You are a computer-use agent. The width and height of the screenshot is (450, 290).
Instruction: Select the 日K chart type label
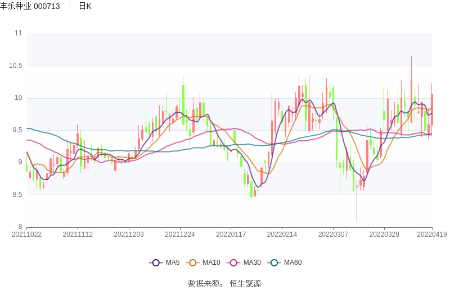[x=85, y=6]
